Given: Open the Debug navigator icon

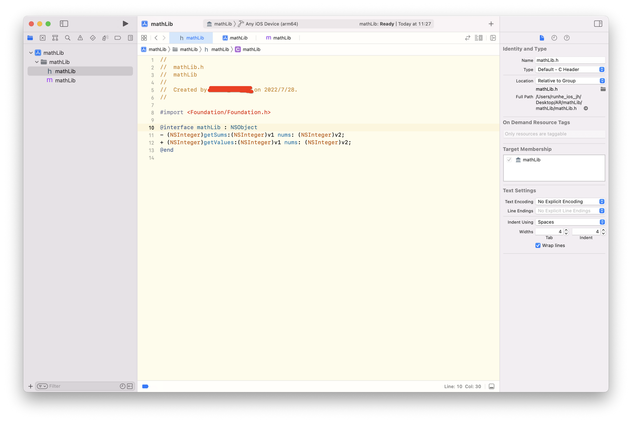Looking at the screenshot, I should pyautogui.click(x=105, y=38).
